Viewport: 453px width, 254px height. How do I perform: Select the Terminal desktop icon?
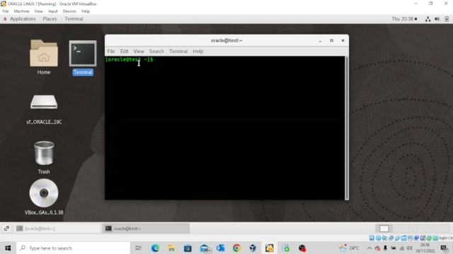click(83, 58)
